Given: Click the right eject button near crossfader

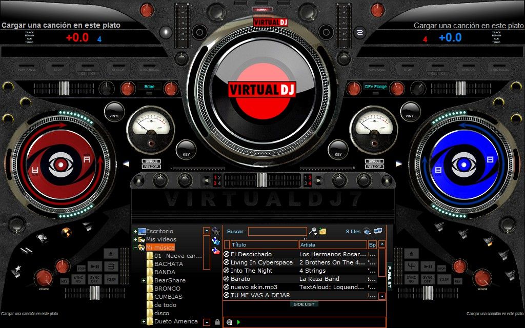Looking at the screenshot, I should click(x=387, y=181).
